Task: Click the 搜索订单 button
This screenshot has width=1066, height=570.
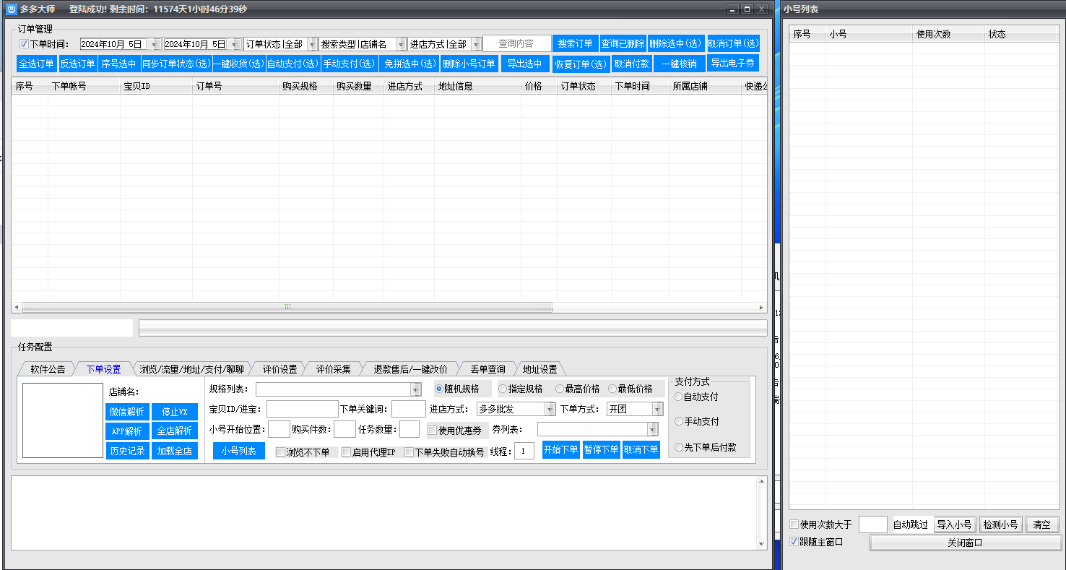Action: click(575, 44)
